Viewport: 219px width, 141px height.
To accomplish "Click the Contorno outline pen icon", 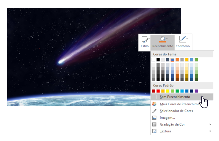I will (182, 39).
